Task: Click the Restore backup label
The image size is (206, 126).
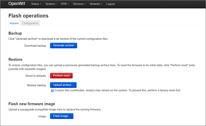Action: pos(36,85)
